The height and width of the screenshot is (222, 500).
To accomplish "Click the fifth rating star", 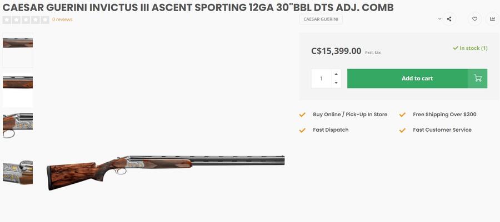I will (45, 19).
